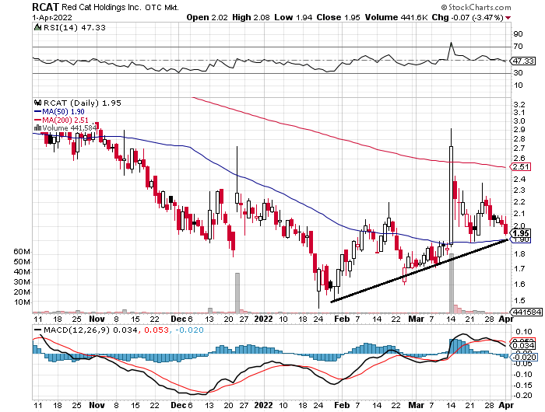This screenshot has width=545, height=412.
Task: Click the Red Cat Holdings Inc. company name
Action: pos(101,7)
